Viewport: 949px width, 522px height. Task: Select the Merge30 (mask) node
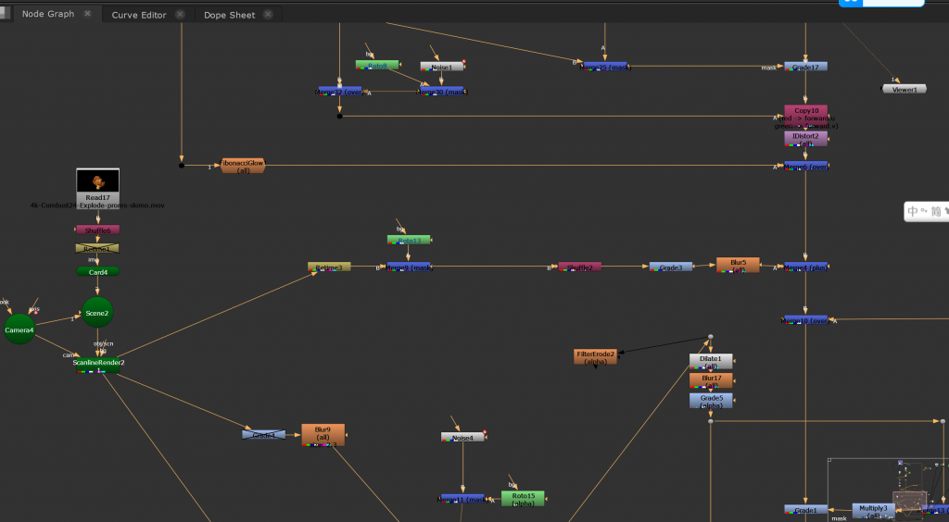(x=442, y=92)
